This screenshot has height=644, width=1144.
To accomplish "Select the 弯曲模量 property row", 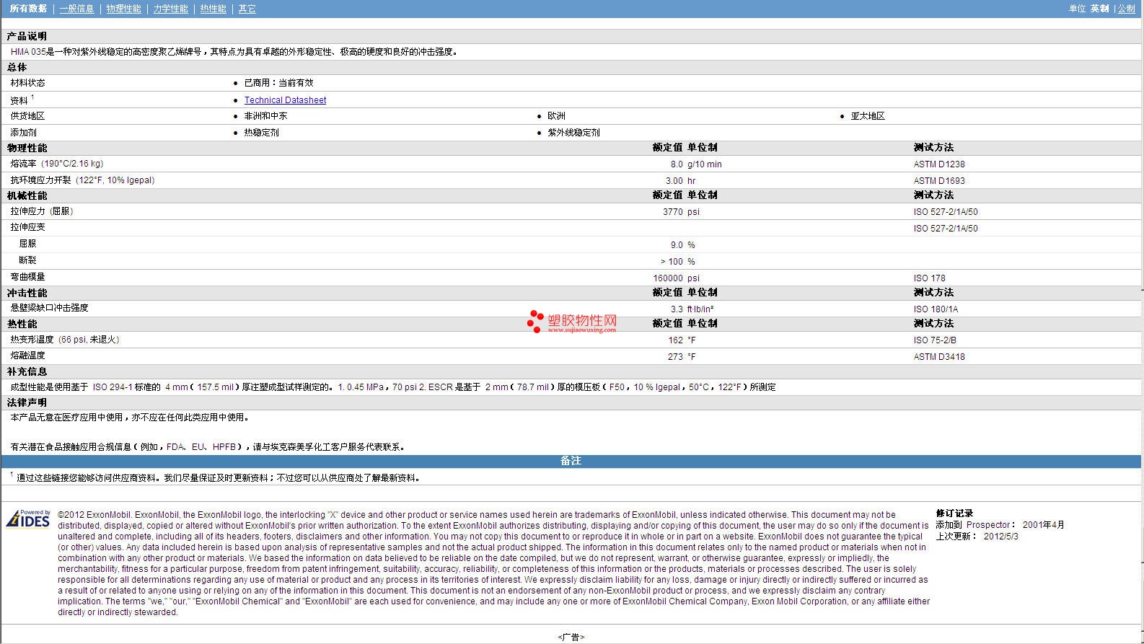I will [x=571, y=278].
